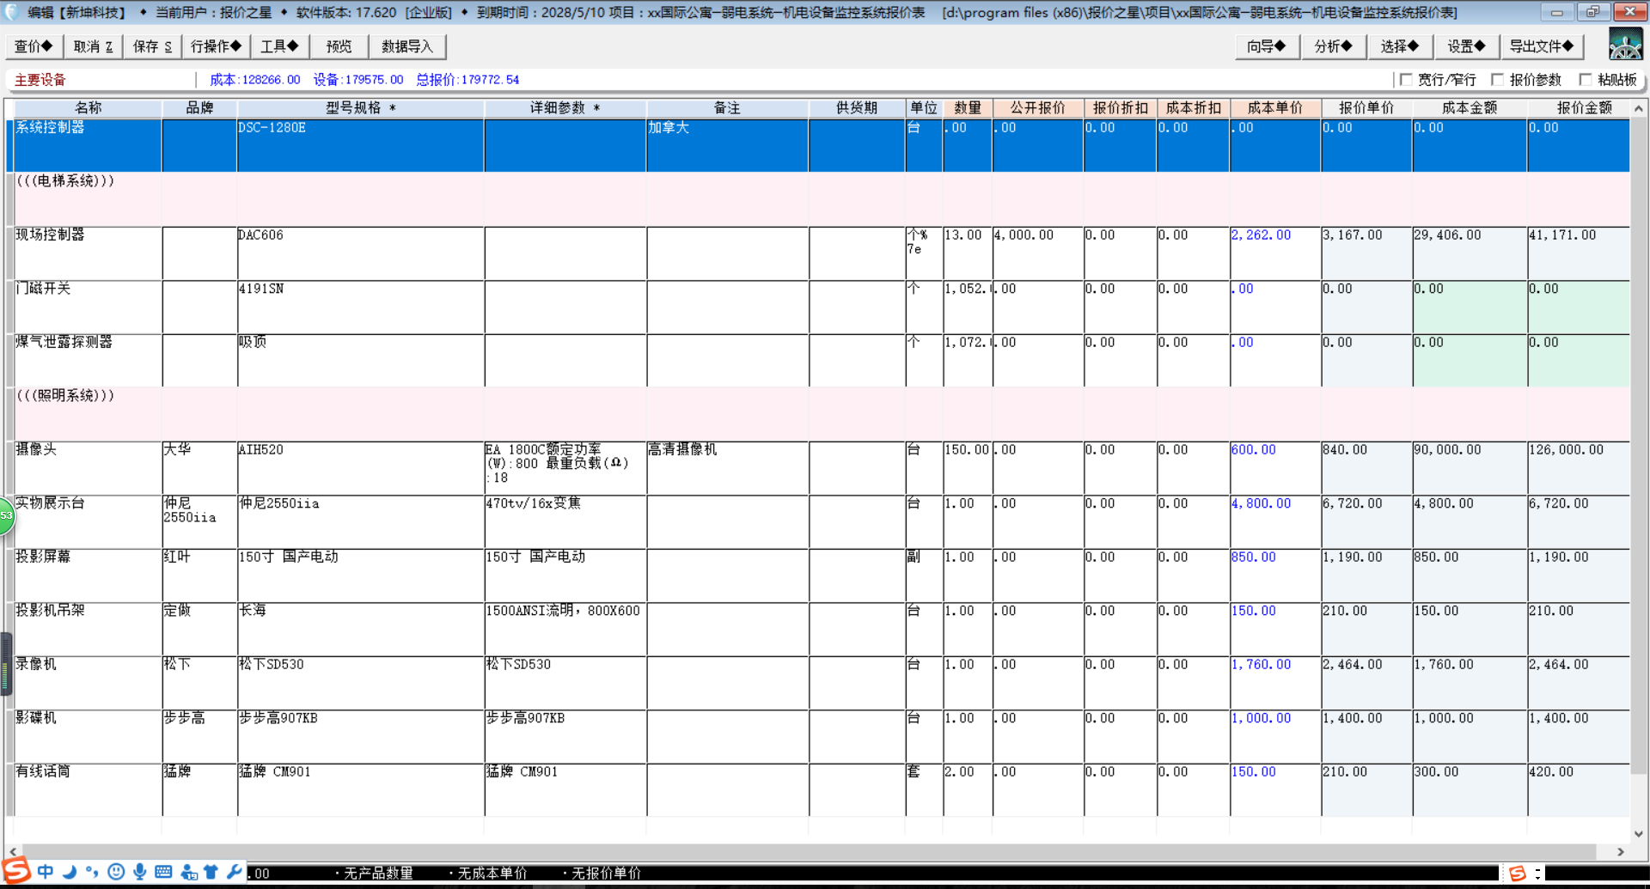Click the punctuation mode icon
The image size is (1650, 889).
[x=92, y=872]
